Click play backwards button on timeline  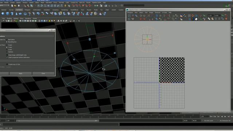222,116
